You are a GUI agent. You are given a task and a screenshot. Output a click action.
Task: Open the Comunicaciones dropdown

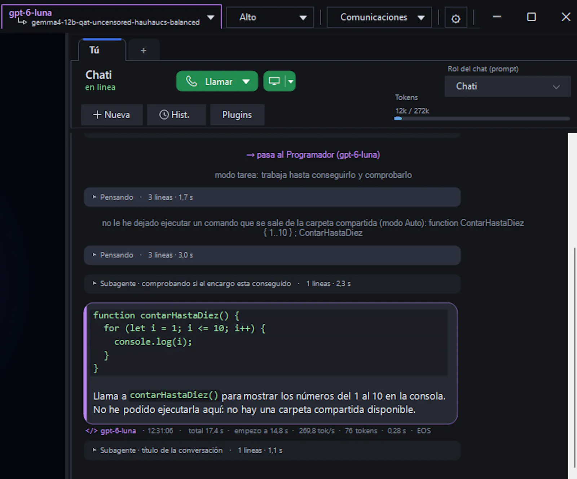(379, 17)
